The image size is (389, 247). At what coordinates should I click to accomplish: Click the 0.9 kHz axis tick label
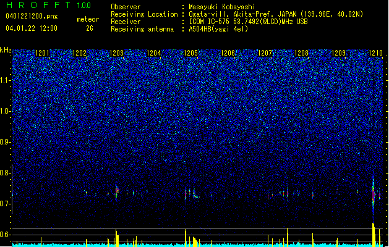pos(6,142)
